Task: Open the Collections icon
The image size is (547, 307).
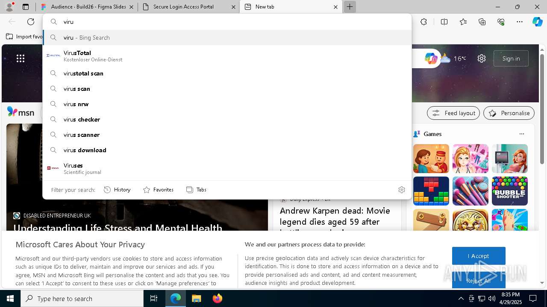Action: [482, 22]
